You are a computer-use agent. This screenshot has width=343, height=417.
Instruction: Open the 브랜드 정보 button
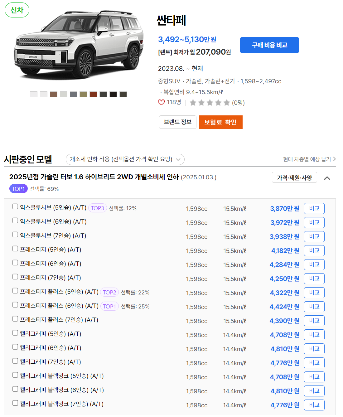pos(178,122)
